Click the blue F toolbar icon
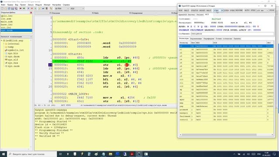 click(x=28, y=9)
